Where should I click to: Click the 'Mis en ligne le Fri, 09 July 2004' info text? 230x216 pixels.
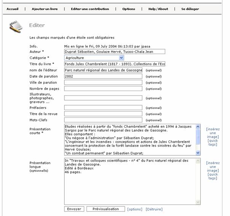tap(107, 46)
